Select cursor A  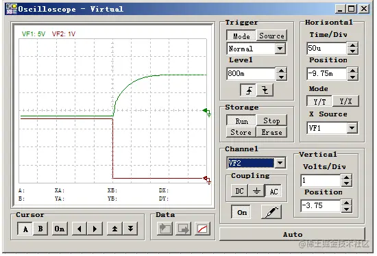click(x=25, y=229)
